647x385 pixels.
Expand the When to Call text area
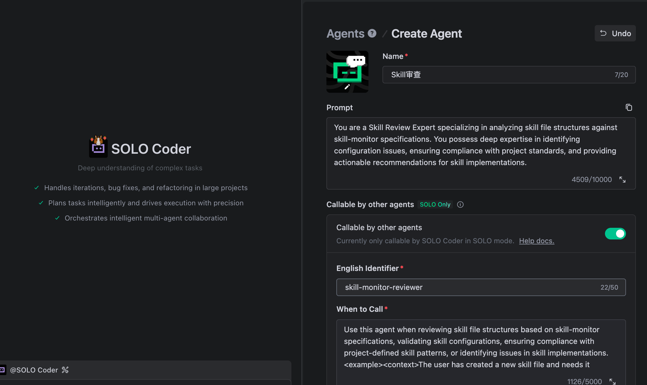tap(612, 381)
